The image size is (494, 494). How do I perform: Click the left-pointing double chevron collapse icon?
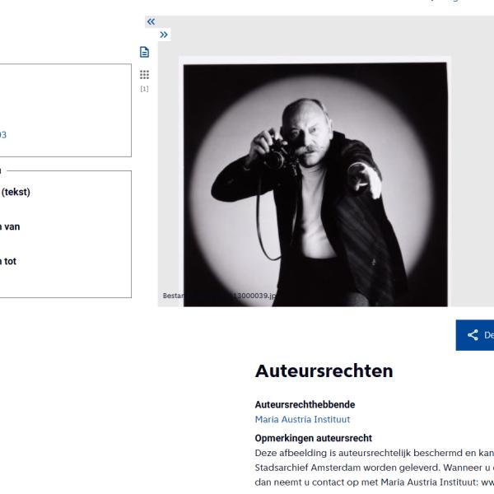tap(151, 21)
